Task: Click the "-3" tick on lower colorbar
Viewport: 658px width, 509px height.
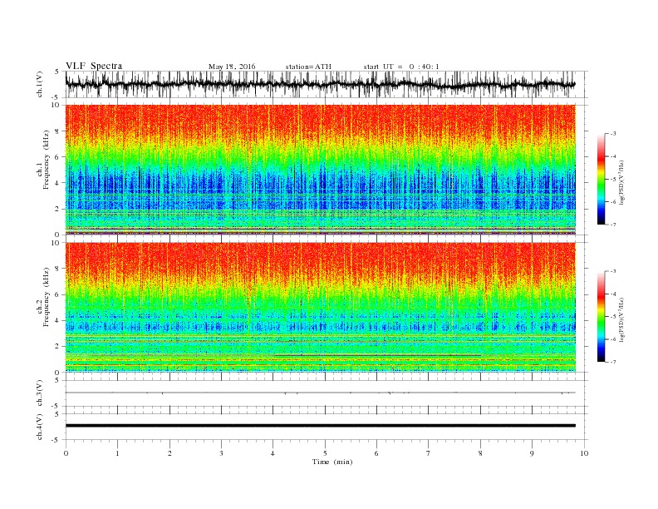Action: point(613,271)
